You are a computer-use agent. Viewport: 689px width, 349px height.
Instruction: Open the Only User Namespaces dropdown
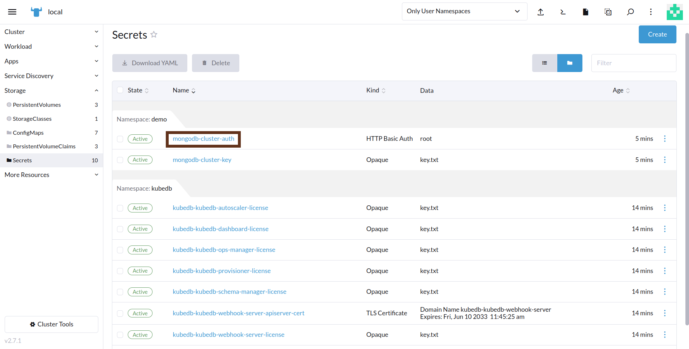pos(464,11)
